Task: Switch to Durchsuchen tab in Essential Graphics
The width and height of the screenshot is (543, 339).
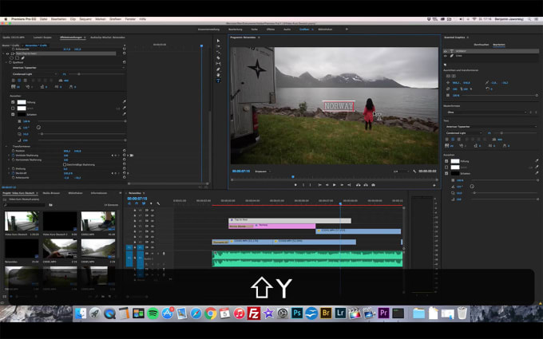Action: pos(482,45)
